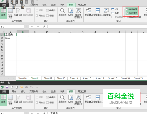The width and height of the screenshot is (147, 114).
Task: Click the previous-sheet scroll arrow beside the sheet tabs
Action: point(4,78)
